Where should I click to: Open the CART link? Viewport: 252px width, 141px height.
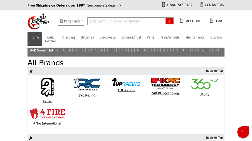coord(220,21)
